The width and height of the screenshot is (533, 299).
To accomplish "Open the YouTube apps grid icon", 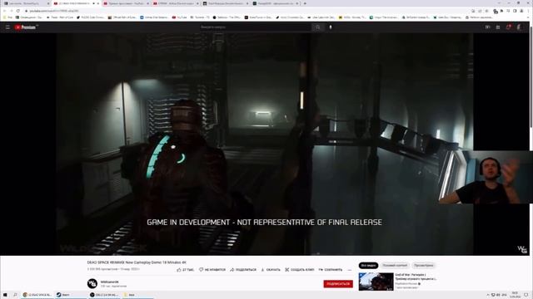I will [498, 27].
